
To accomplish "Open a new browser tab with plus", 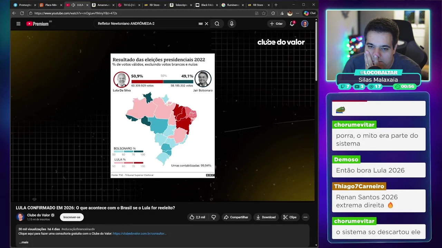I will pos(276,5).
